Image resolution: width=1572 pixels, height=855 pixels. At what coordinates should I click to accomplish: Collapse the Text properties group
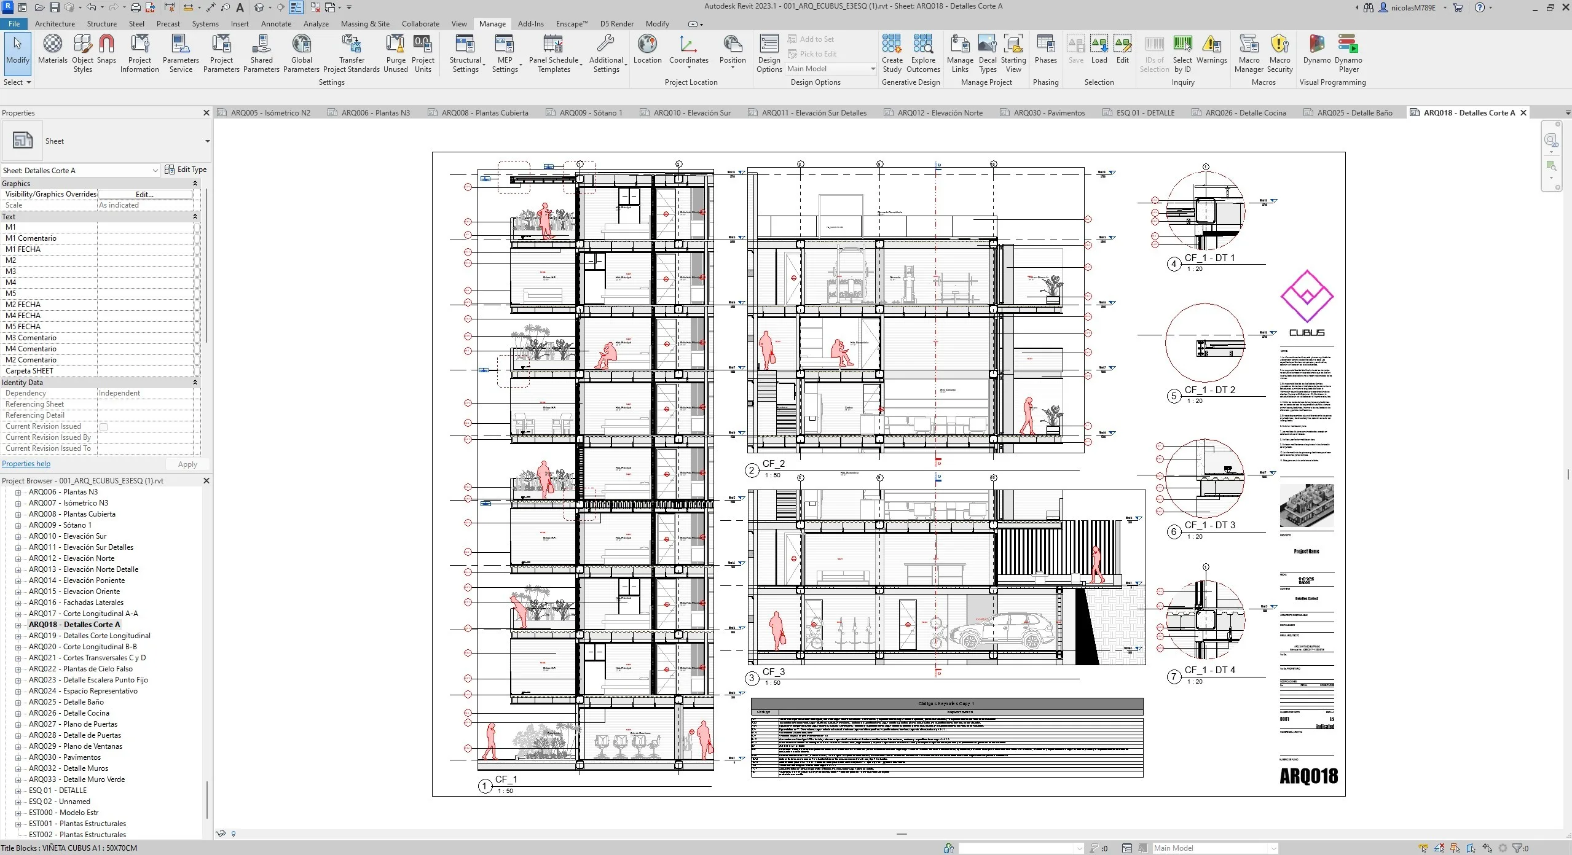point(195,217)
